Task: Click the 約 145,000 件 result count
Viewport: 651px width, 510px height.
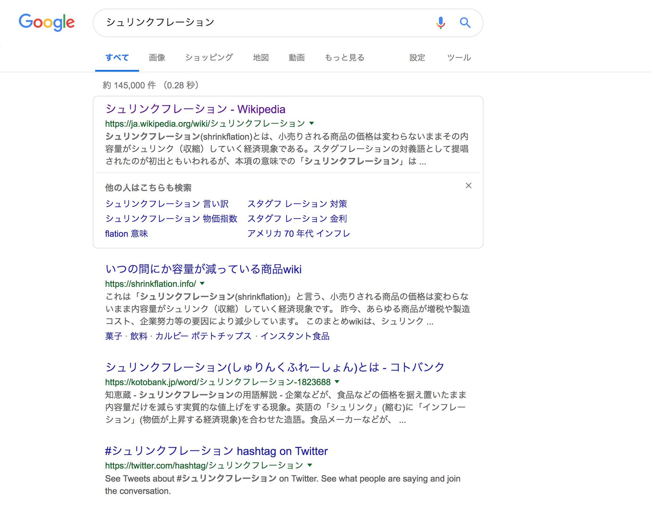Action: click(129, 85)
